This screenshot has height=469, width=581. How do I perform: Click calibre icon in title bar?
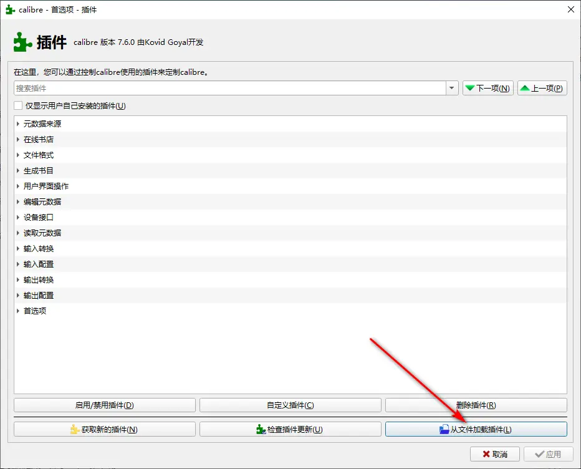pos(10,10)
